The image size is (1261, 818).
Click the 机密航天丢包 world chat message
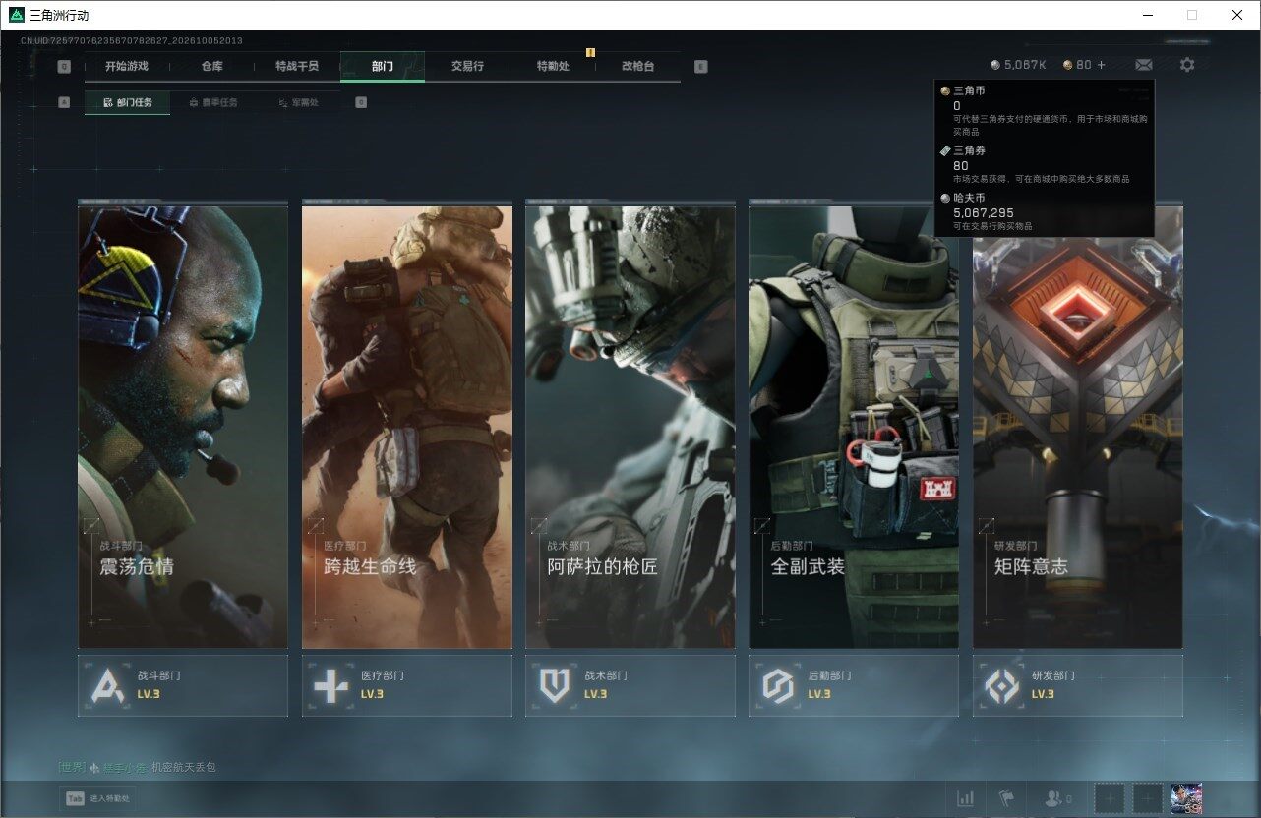click(x=183, y=767)
